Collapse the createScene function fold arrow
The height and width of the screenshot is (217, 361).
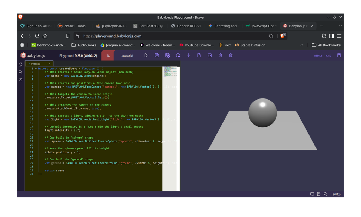pyautogui.click(x=36, y=69)
